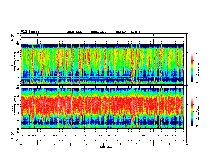Click the "station=MOS" header label
Viewport: 210px width, 162px height.
99,32
